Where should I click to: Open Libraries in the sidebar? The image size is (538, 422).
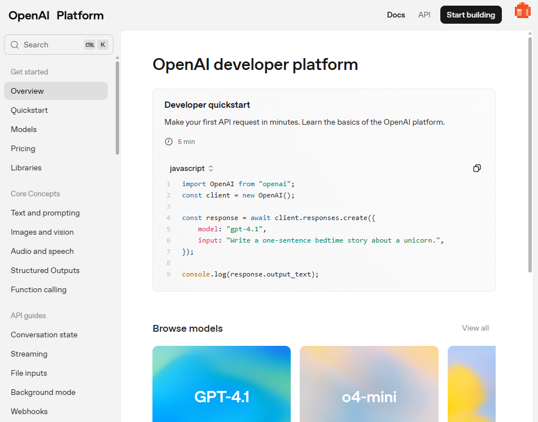[26, 168]
